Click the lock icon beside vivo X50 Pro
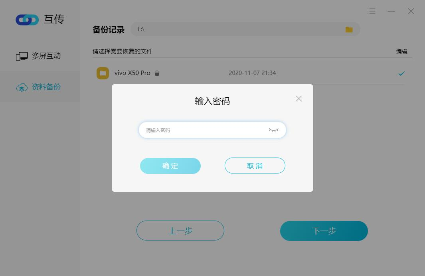425x276 pixels. (x=157, y=73)
